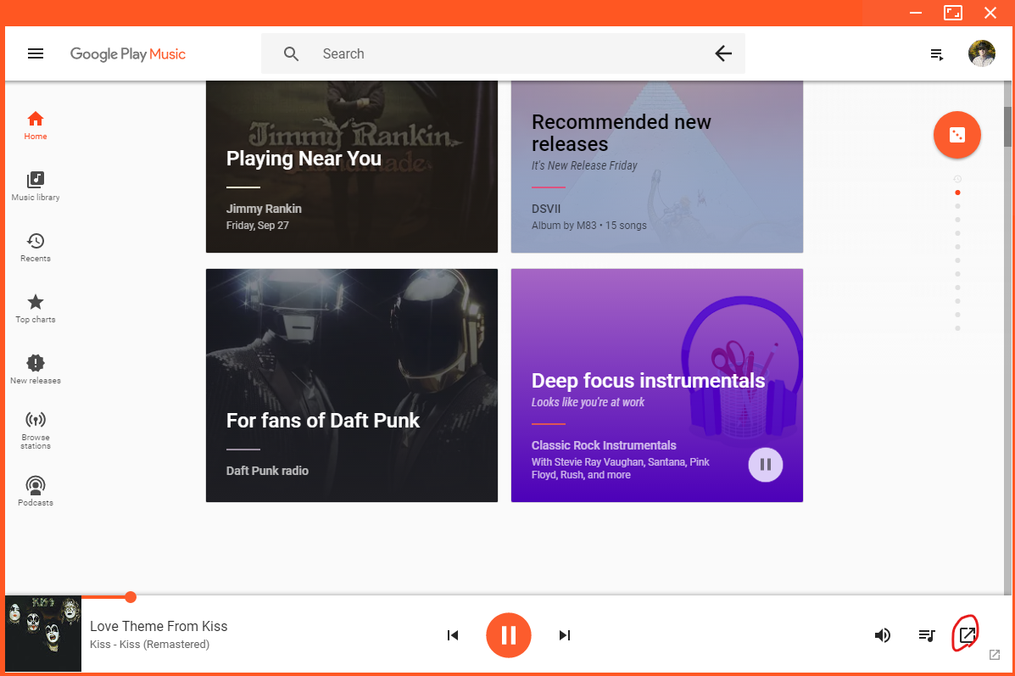This screenshot has width=1015, height=676.
Task: Click the playback progress slider handle
Action: coord(130,597)
